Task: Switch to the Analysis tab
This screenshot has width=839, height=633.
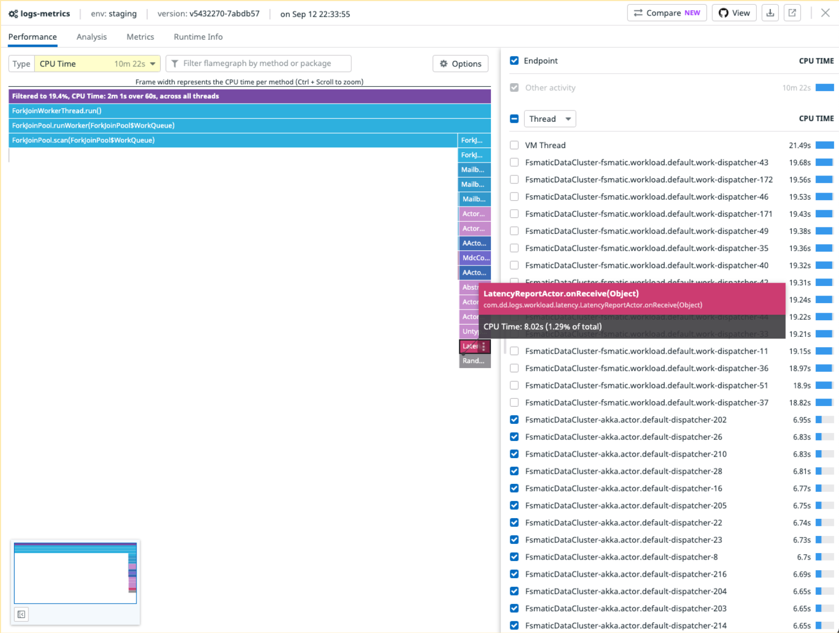Action: pos(91,36)
